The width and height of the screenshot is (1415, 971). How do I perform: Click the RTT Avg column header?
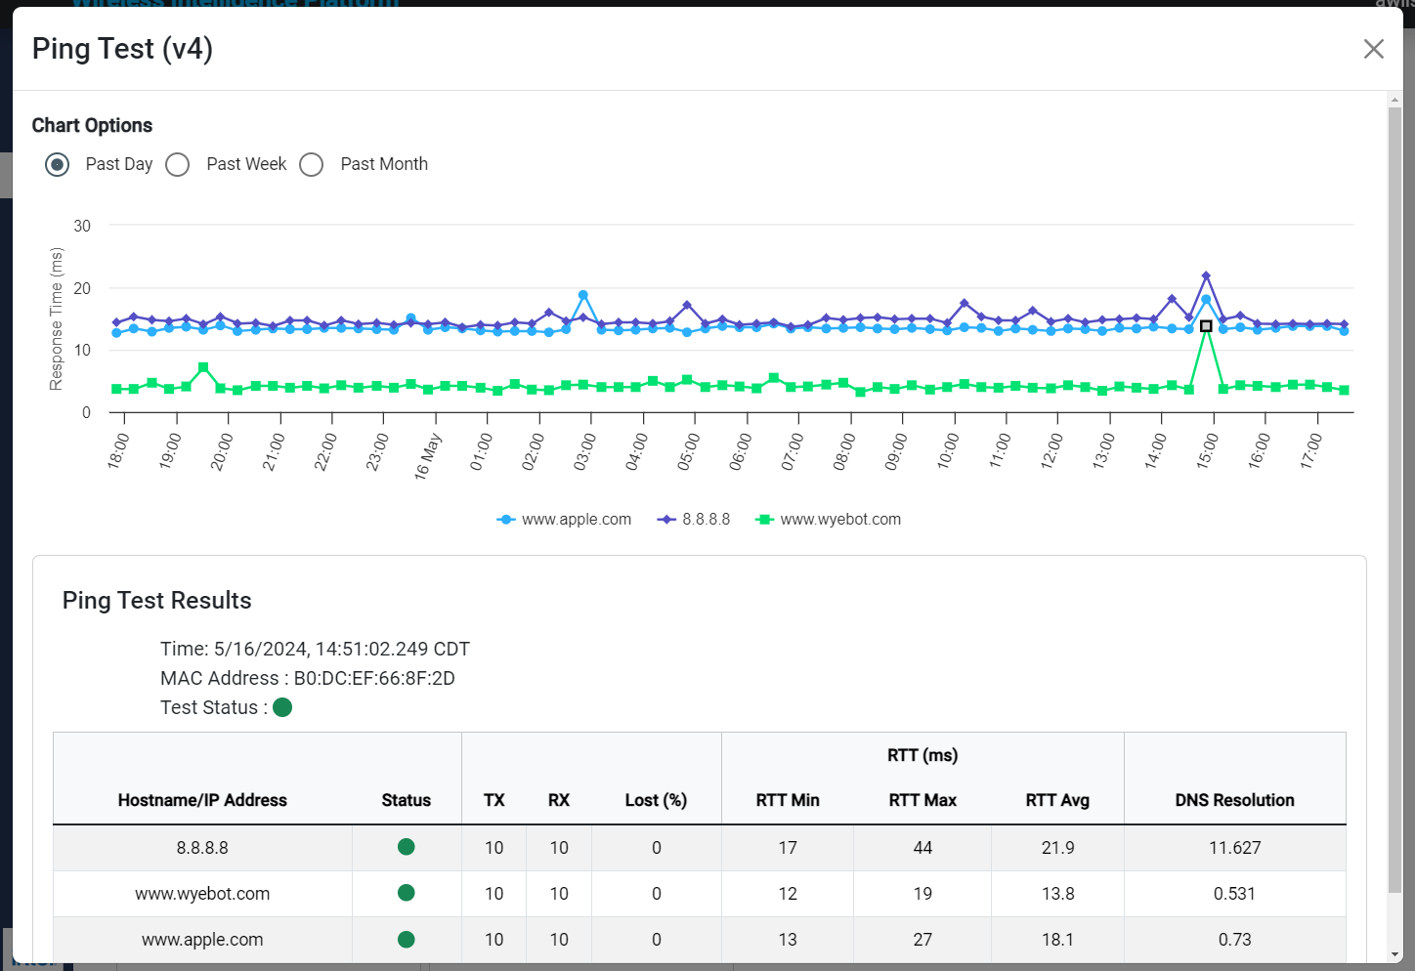pyautogui.click(x=1057, y=800)
